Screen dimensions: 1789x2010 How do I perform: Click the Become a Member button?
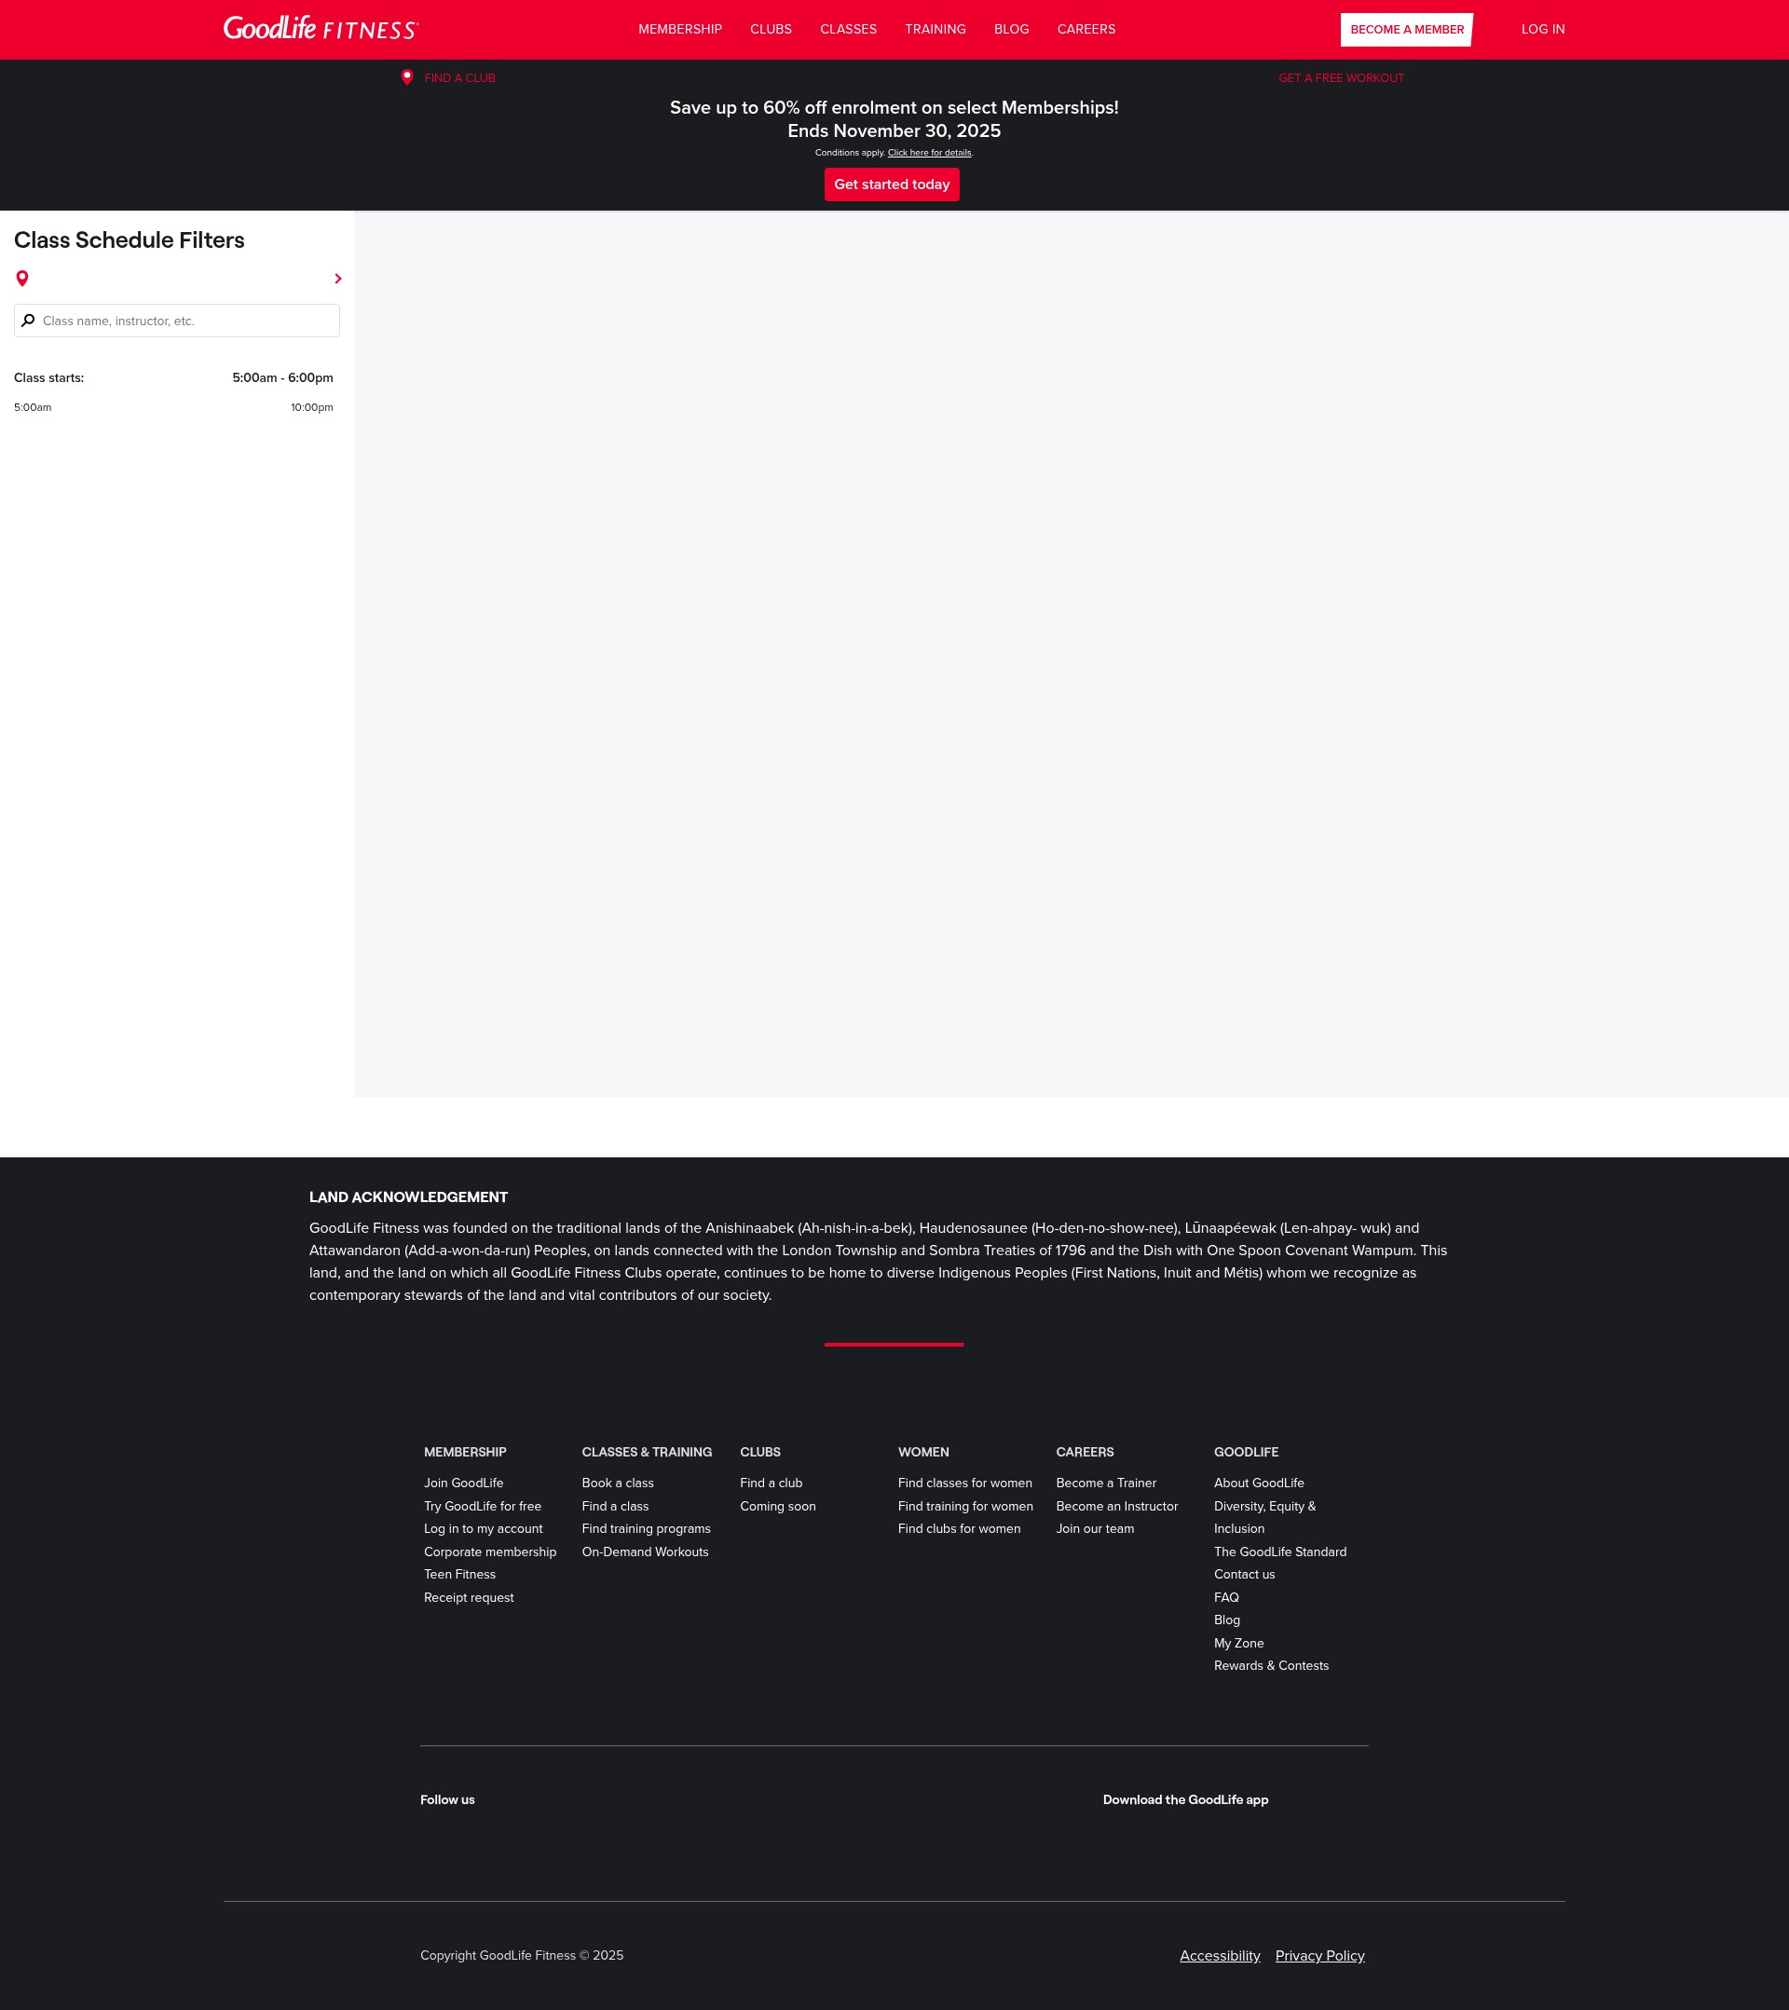(x=1406, y=30)
